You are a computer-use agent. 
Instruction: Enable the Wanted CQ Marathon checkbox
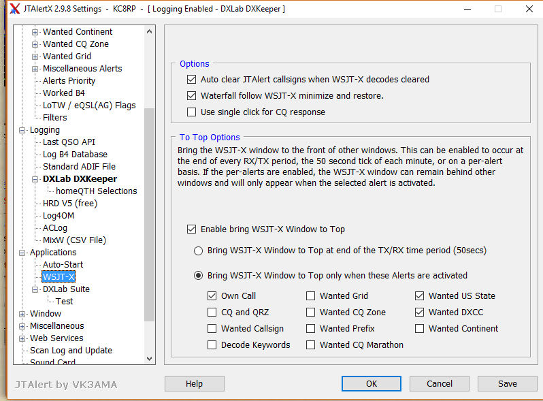(311, 345)
